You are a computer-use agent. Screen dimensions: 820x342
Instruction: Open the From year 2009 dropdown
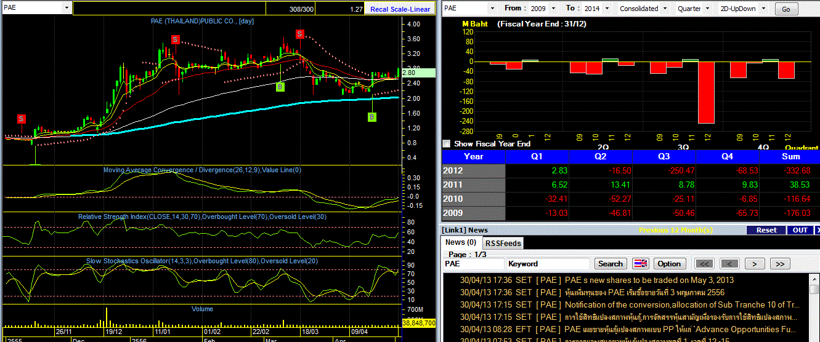click(553, 9)
